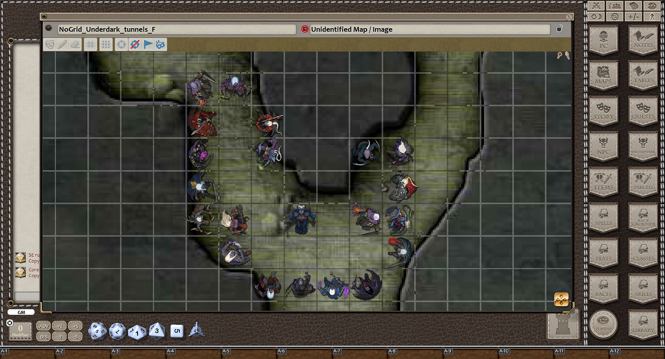Image resolution: width=665 pixels, height=359 pixels.
Task: Click the d20 die
Action: point(97,331)
